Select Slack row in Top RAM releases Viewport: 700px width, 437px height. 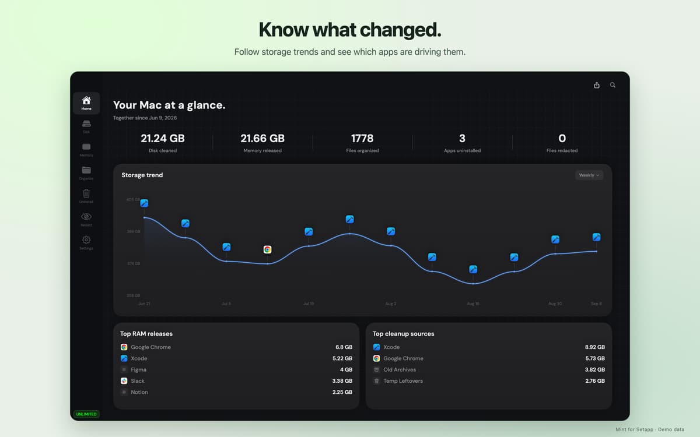(x=236, y=381)
